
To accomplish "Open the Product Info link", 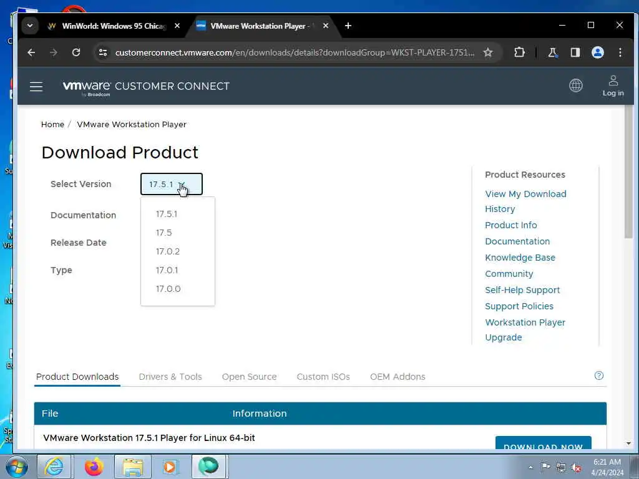I will [x=511, y=225].
